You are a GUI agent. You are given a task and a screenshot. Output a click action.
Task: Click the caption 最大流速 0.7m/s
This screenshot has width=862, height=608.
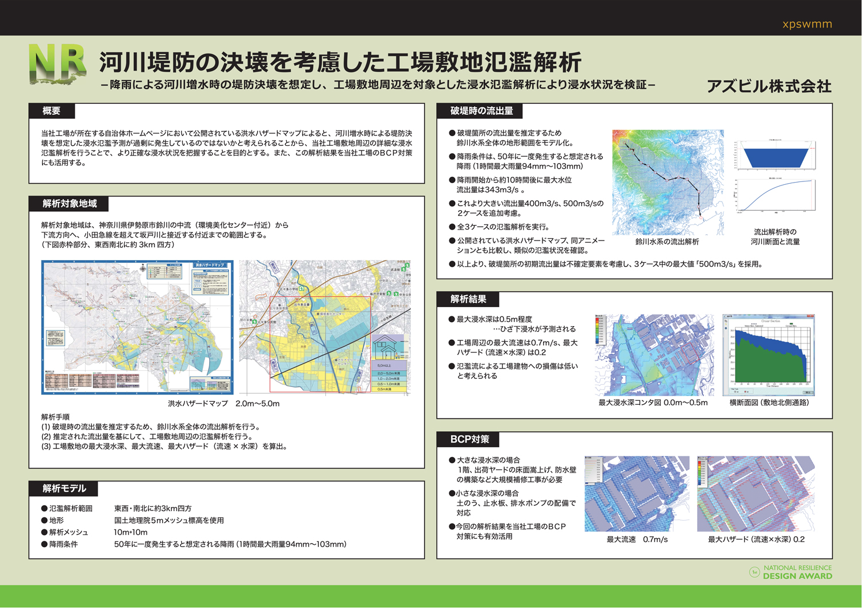637,540
